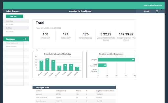168x103 pixels.
Task: Click the Analytics for Gmail Report title
Action: 81,11
